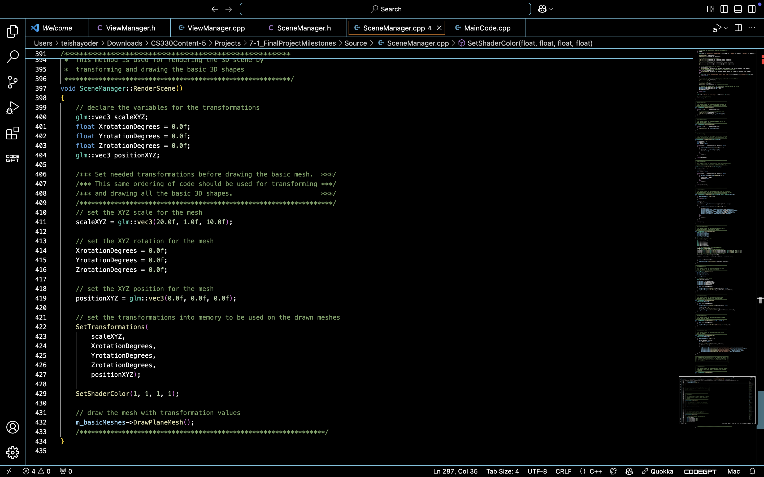This screenshot has width=764, height=477.
Task: Switch to the MainCode.cpp tab
Action: pyautogui.click(x=487, y=28)
